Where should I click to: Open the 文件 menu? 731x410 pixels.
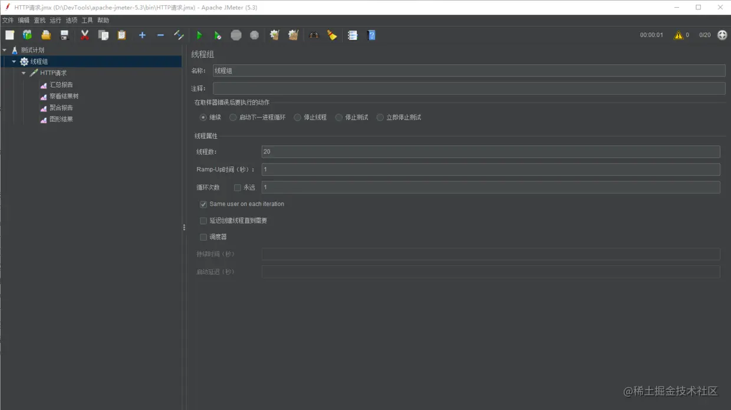pos(8,21)
